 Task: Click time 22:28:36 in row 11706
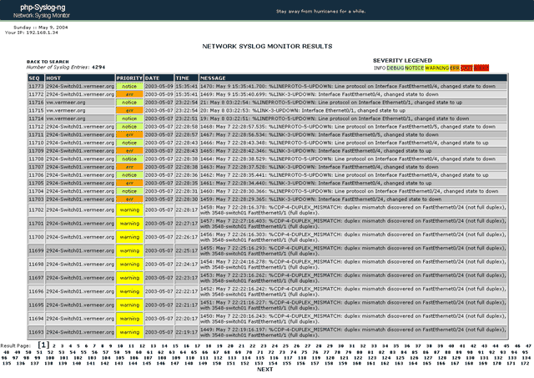[186, 175]
